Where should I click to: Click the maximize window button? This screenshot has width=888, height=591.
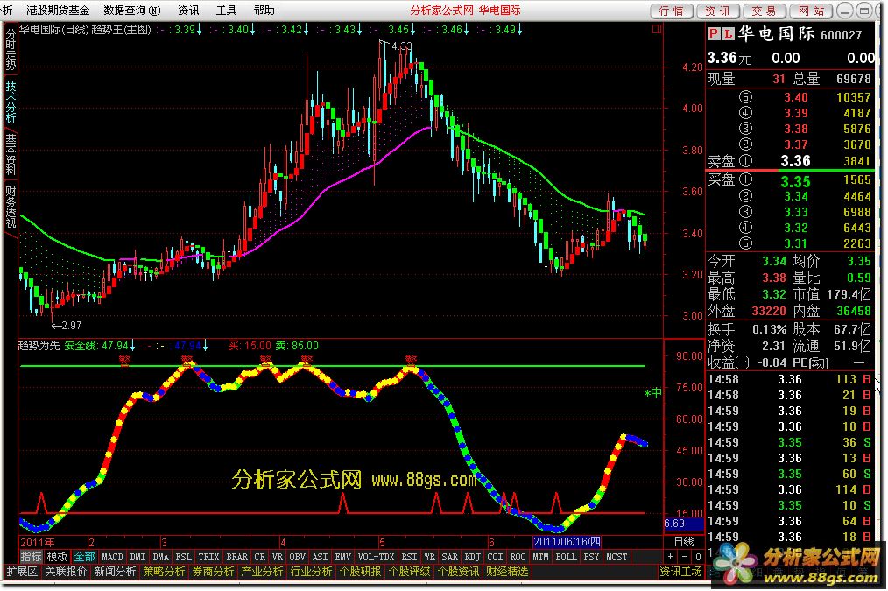[x=863, y=11]
